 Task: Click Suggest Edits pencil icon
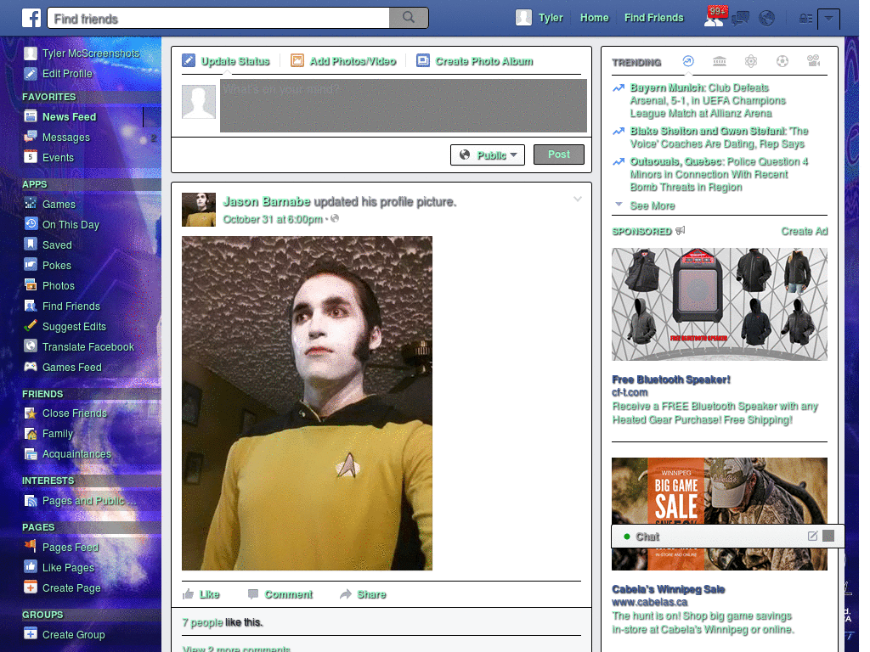31,326
